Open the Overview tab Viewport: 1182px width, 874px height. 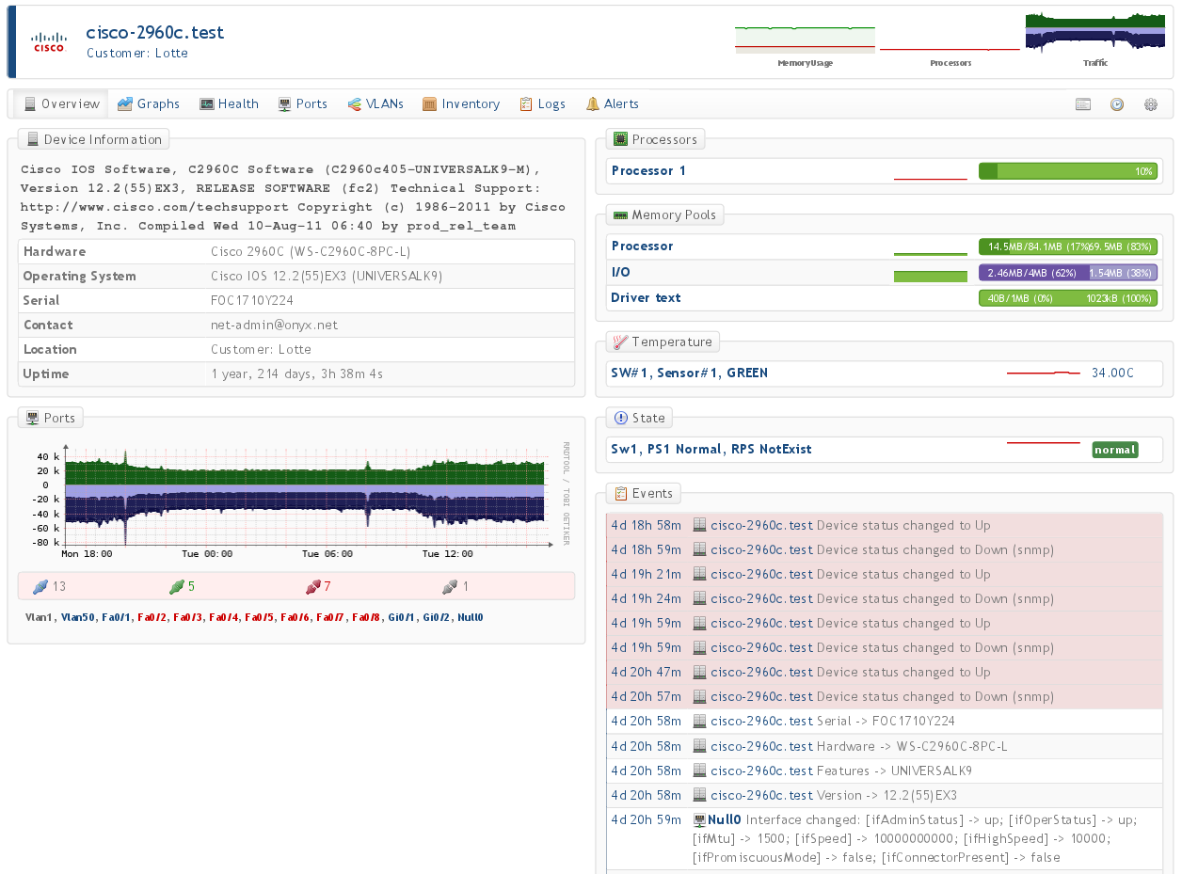tap(61, 104)
